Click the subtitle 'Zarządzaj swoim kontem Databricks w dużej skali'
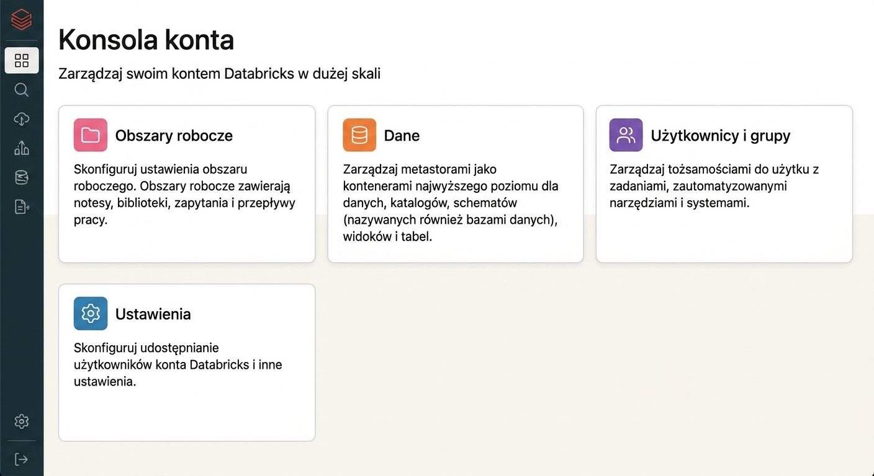This screenshot has height=476, width=874. (x=220, y=74)
